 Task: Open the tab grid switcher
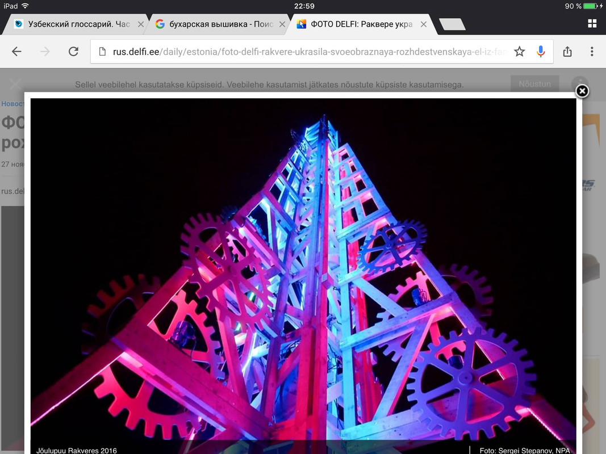tap(592, 23)
